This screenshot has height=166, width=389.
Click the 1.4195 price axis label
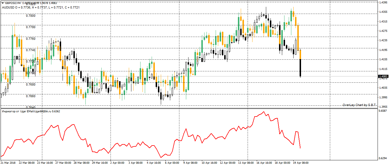tap(383, 50)
